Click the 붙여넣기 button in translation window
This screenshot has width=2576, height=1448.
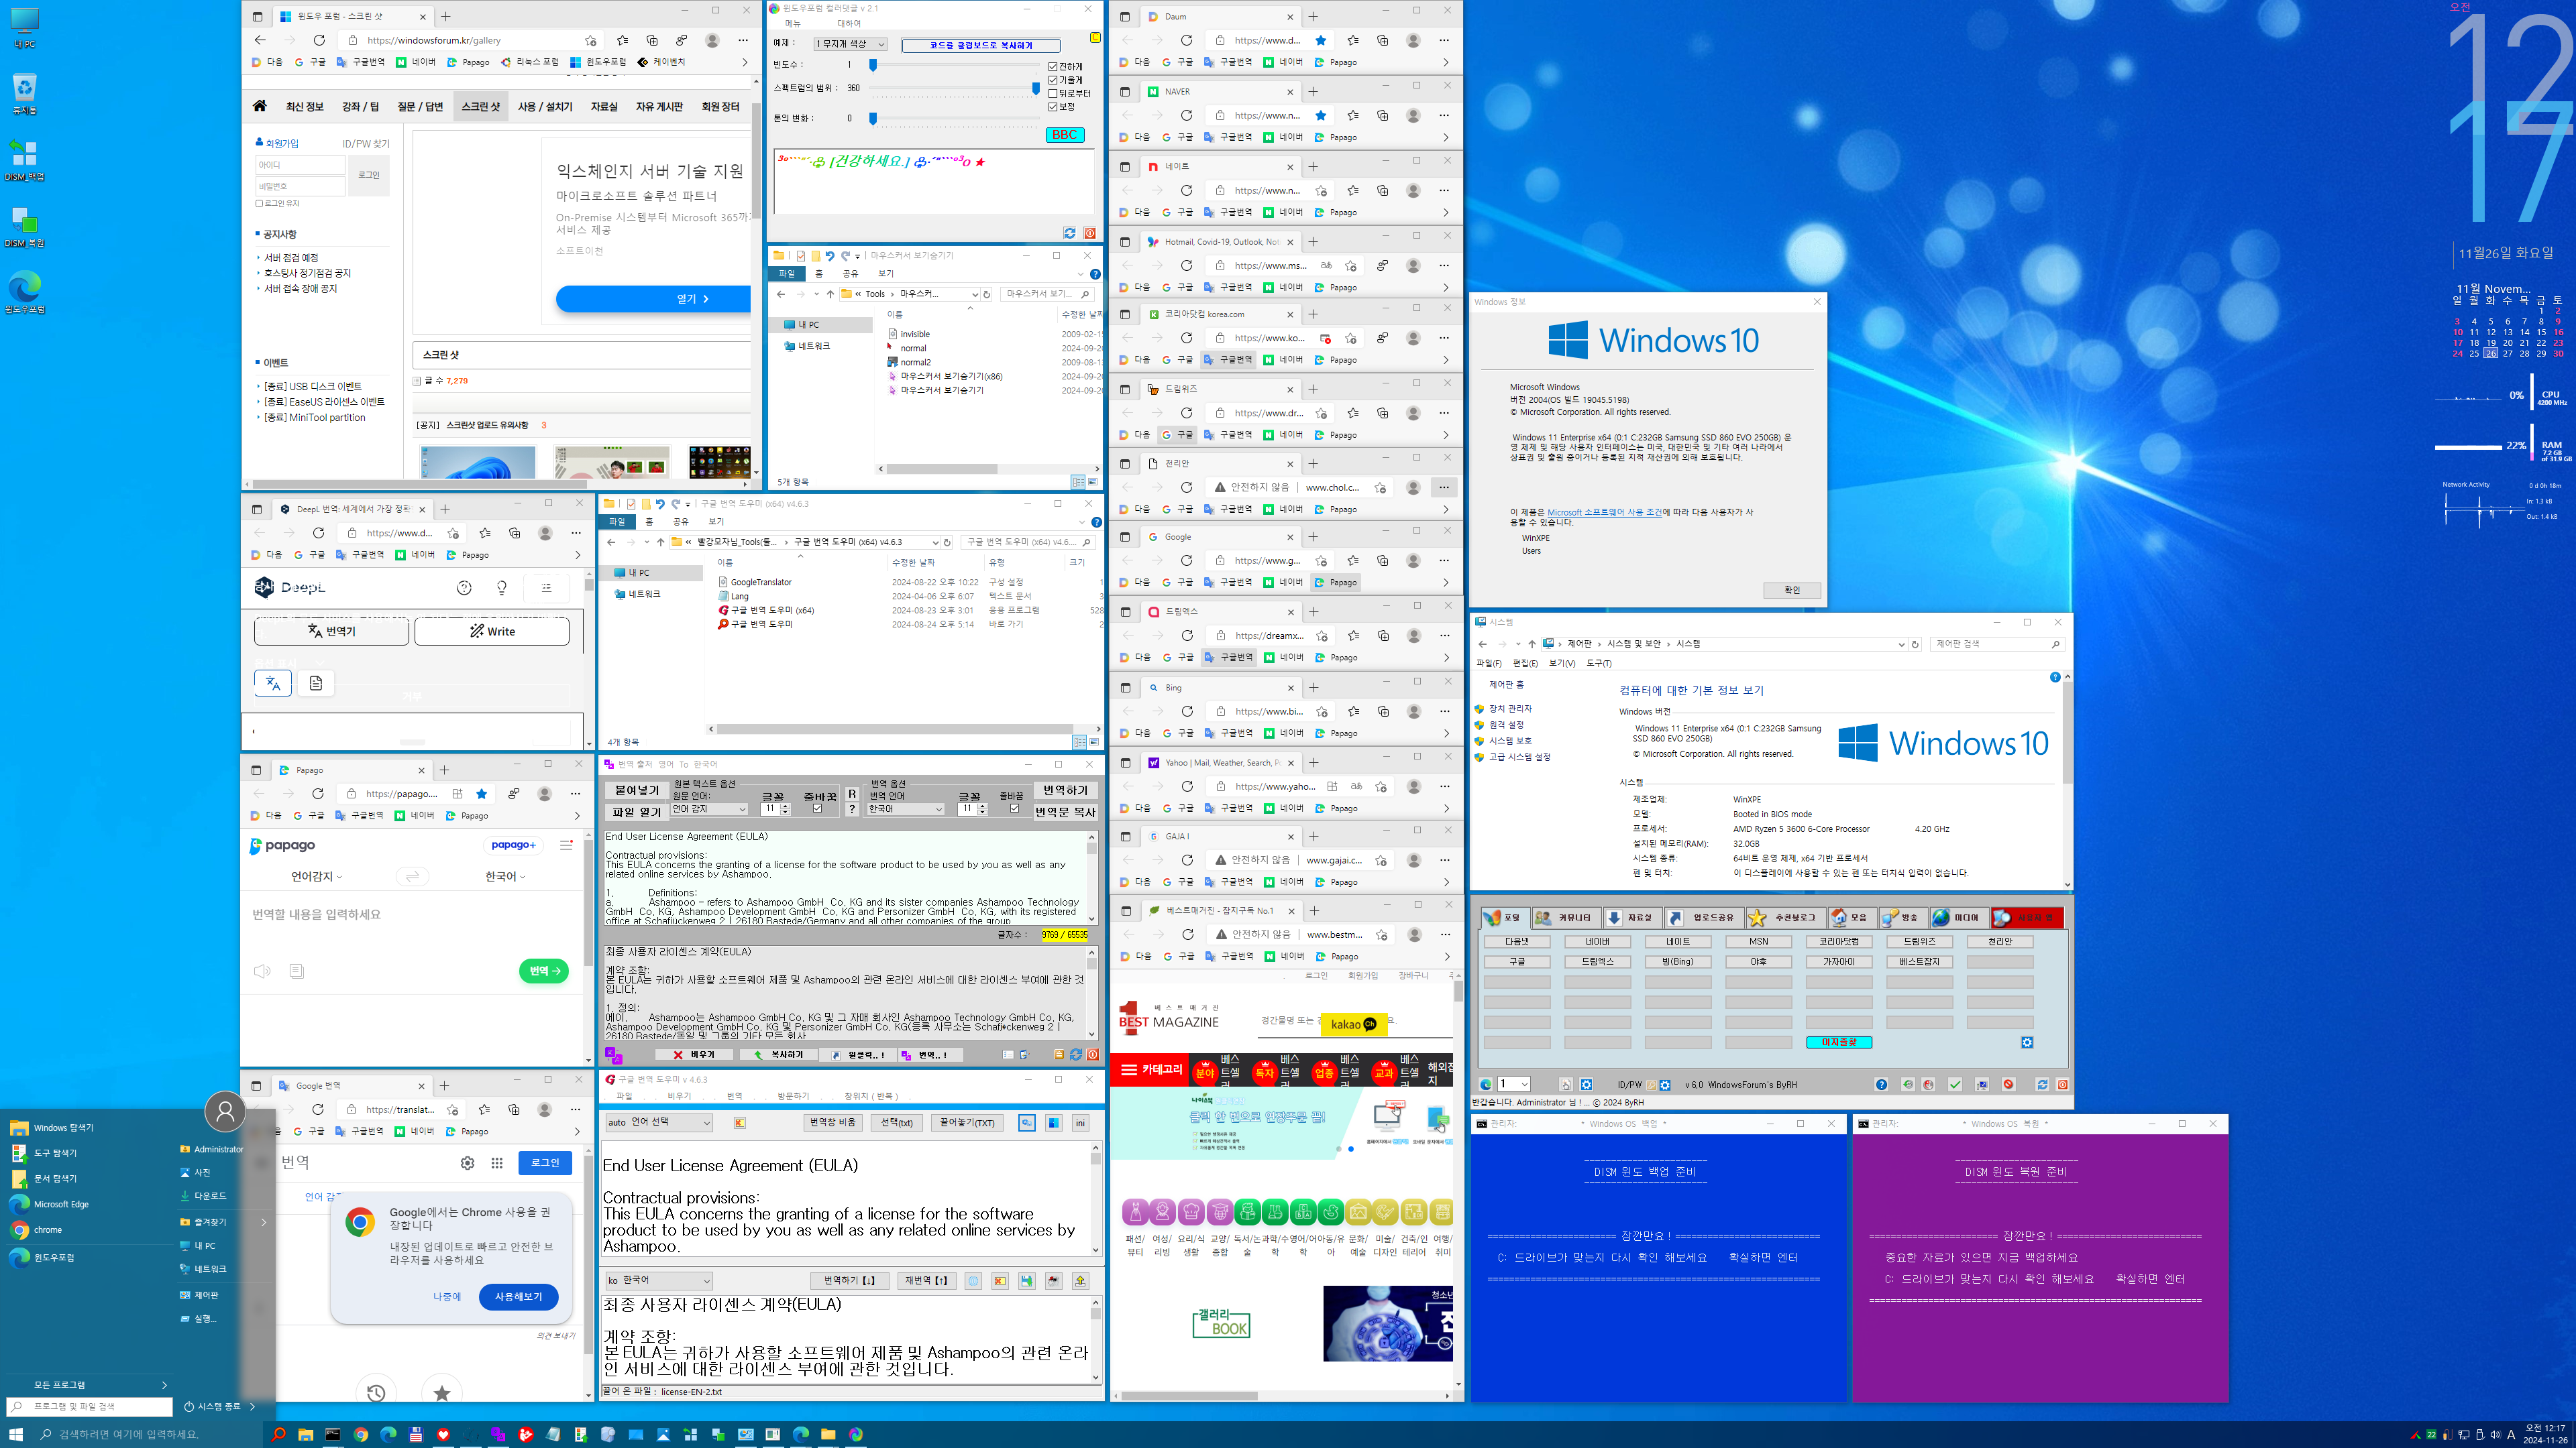click(x=636, y=790)
